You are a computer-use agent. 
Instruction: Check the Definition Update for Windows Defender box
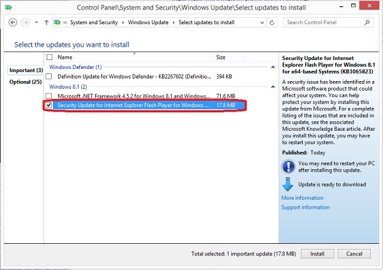click(49, 77)
